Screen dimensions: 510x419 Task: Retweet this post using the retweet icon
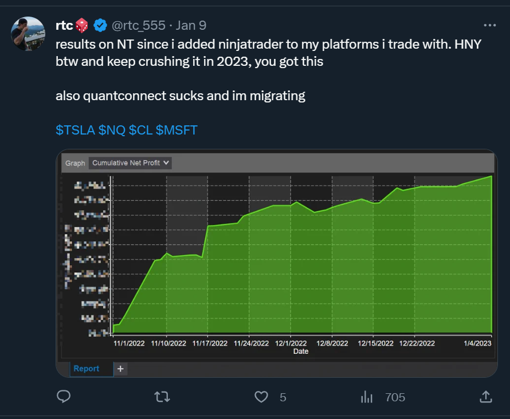[162, 397]
